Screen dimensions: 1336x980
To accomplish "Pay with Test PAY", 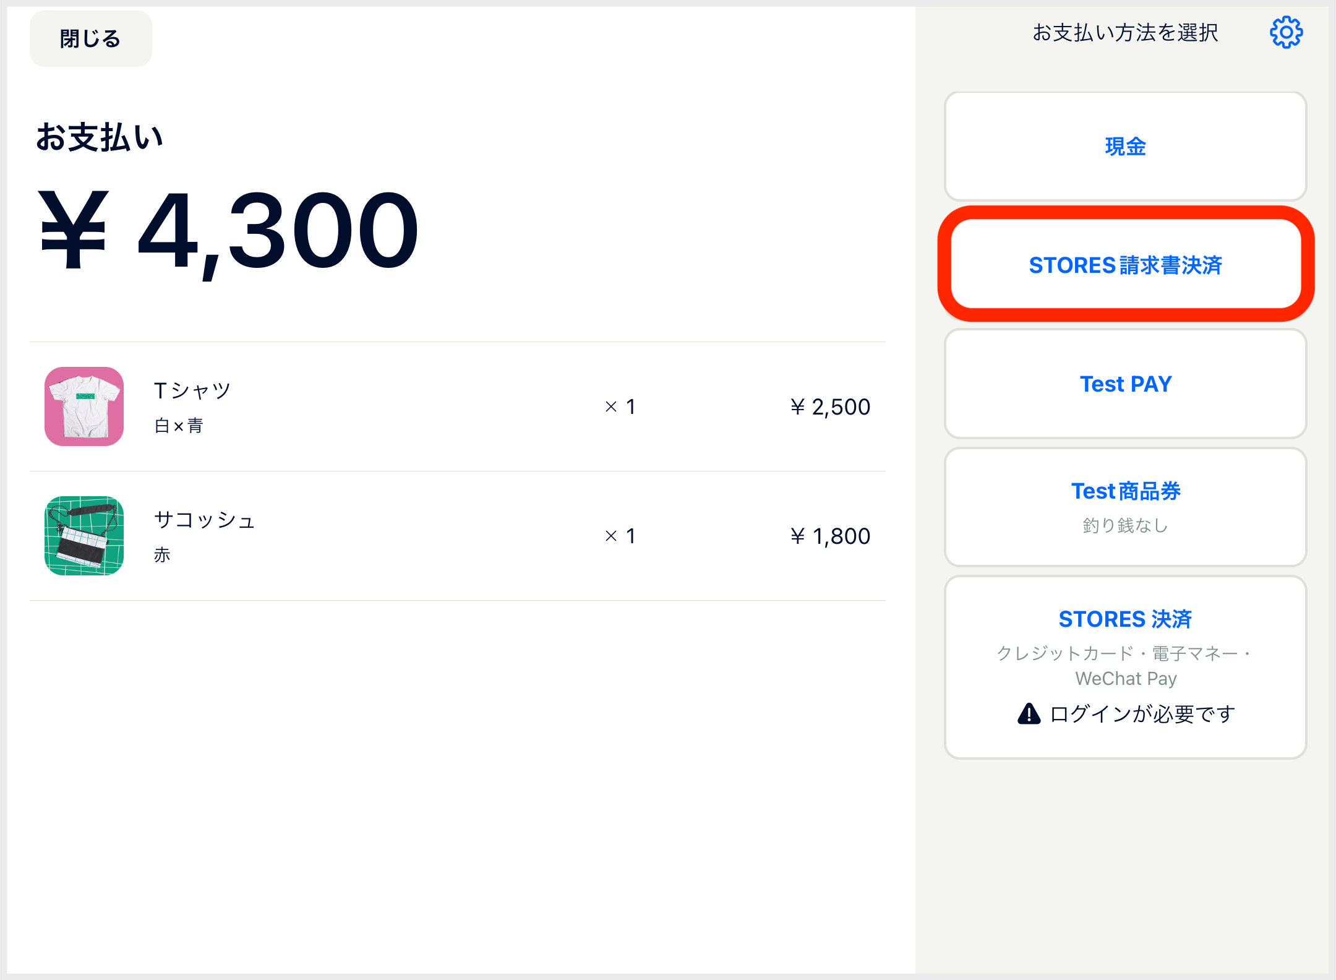I will pos(1125,384).
